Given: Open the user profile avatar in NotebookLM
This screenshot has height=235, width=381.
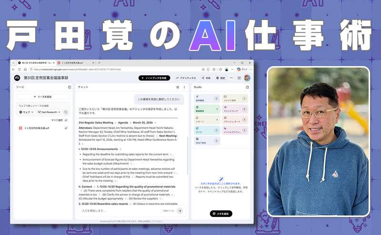Looking at the screenshot, I should tap(247, 78).
